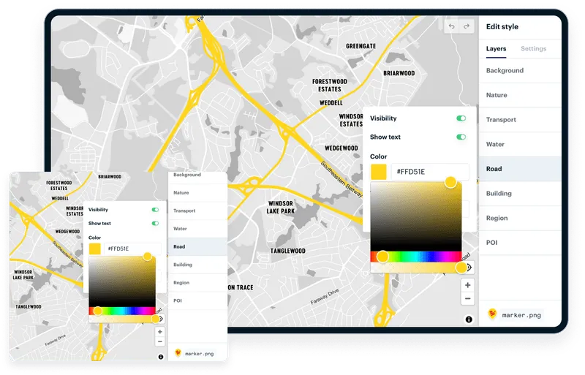Select the Water layer in Edit style panel

point(495,144)
